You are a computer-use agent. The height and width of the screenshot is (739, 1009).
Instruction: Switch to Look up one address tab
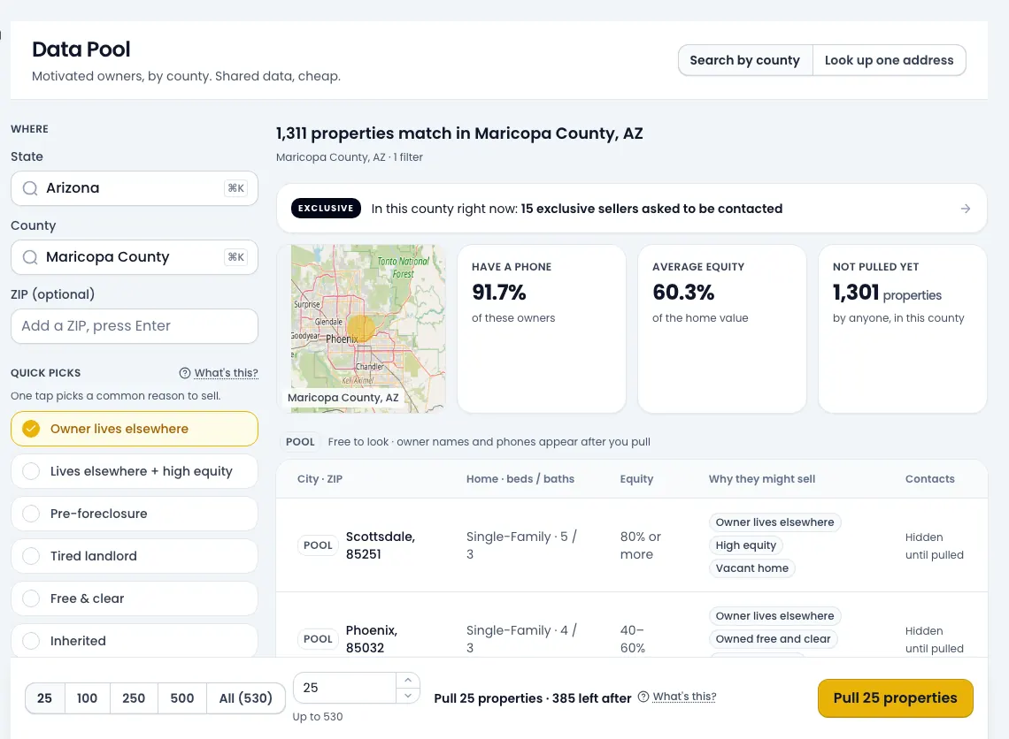pyautogui.click(x=890, y=60)
